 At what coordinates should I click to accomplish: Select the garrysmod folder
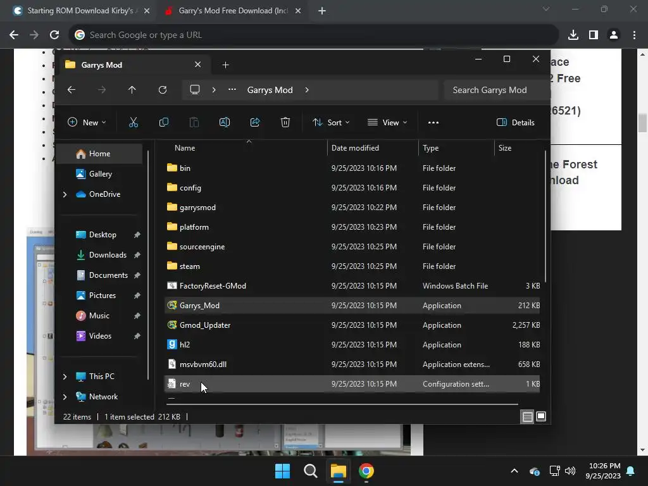352,208
